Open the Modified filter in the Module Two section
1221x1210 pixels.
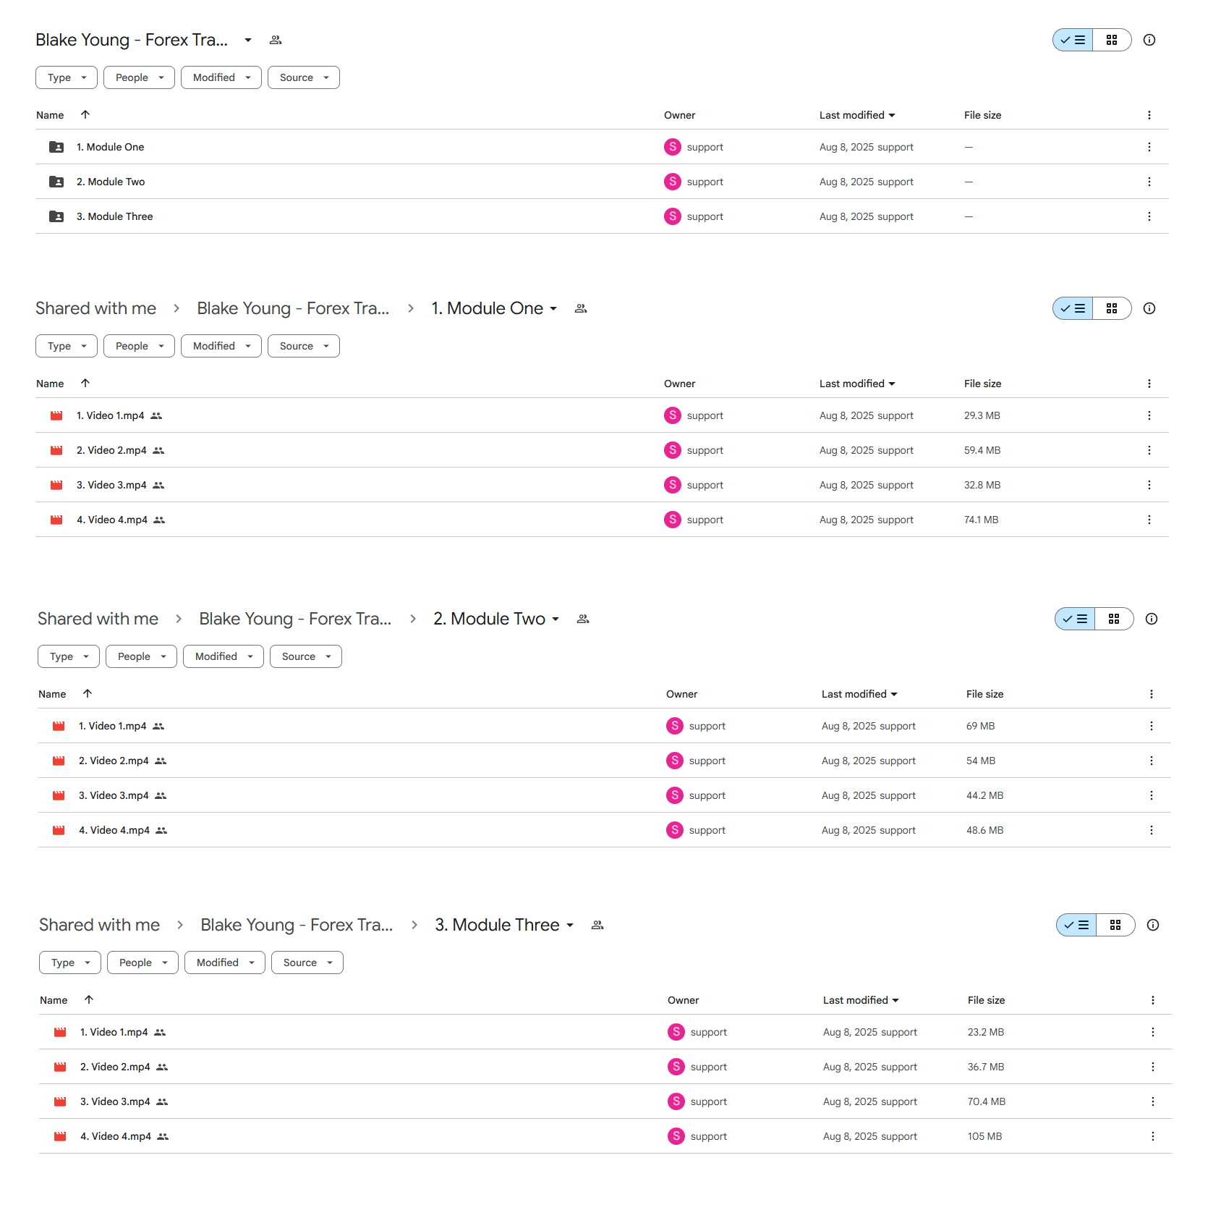[224, 656]
